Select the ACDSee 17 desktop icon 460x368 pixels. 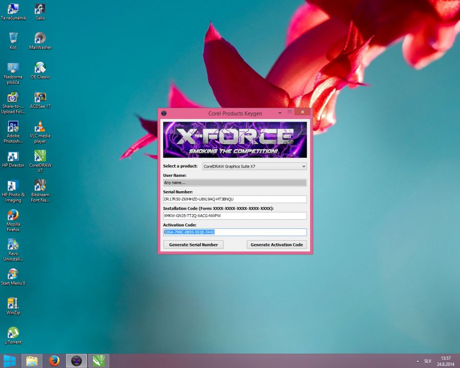pyautogui.click(x=40, y=100)
